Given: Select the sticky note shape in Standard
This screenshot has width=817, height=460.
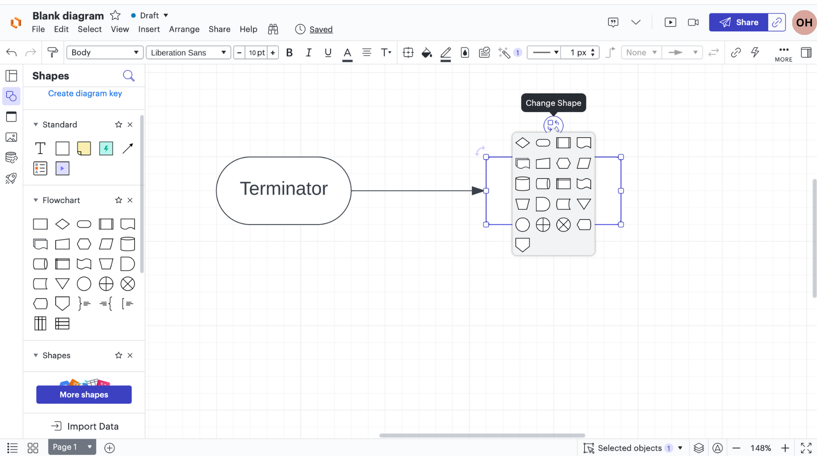Looking at the screenshot, I should coord(84,148).
